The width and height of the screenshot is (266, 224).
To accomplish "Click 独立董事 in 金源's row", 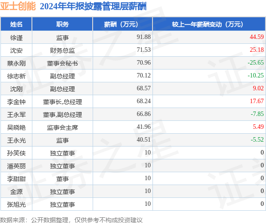I will pos(63,192).
